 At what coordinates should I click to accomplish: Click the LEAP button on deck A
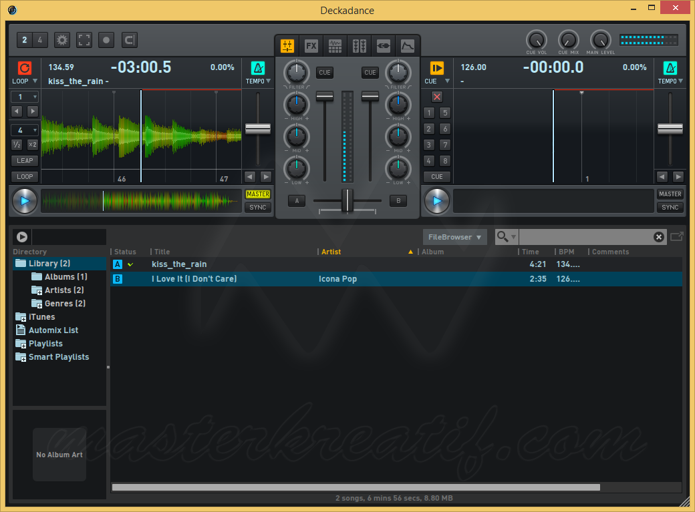[25, 160]
